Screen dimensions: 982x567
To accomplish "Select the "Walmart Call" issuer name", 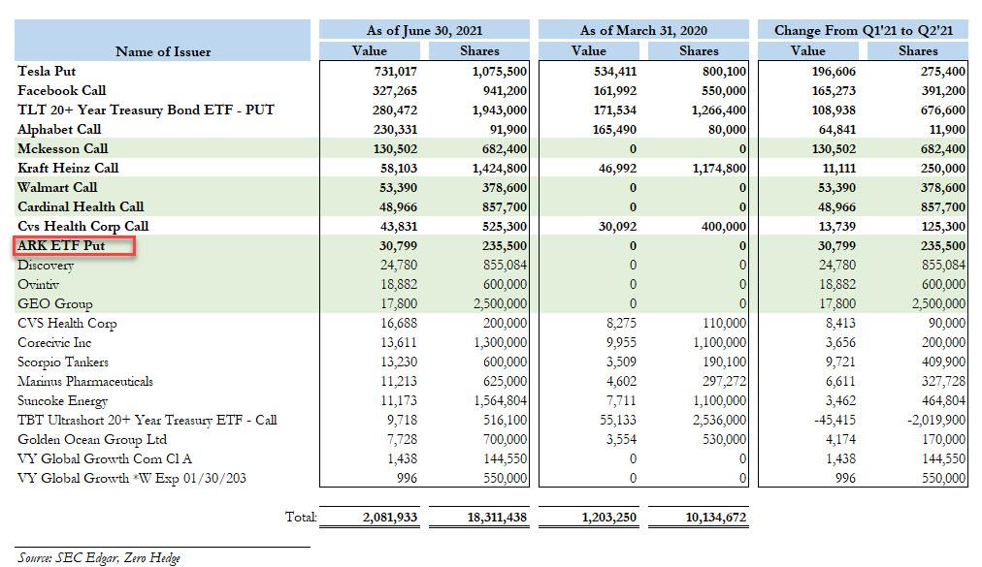I will 57,188.
